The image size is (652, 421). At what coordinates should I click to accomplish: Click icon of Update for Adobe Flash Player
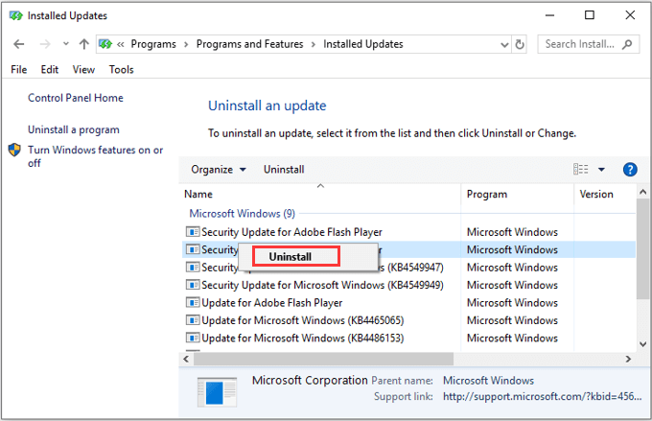point(193,303)
